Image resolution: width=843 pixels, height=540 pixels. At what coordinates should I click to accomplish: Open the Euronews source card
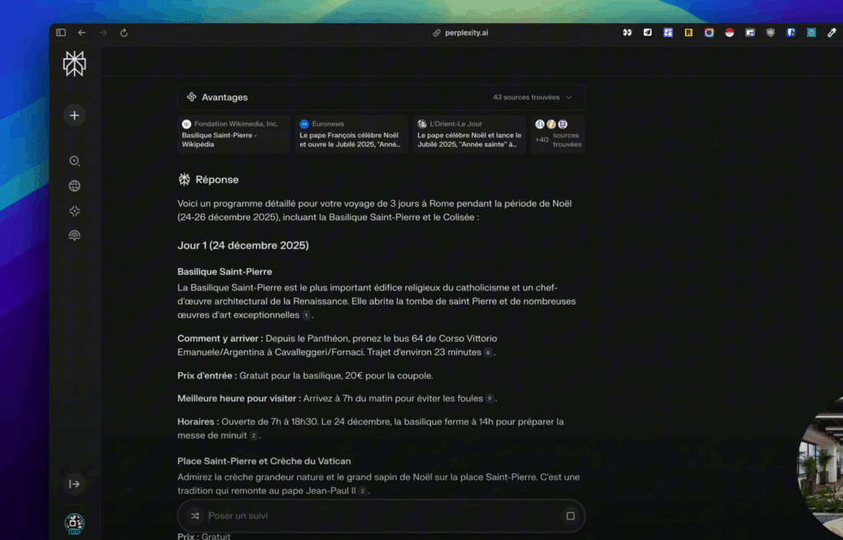click(x=352, y=134)
